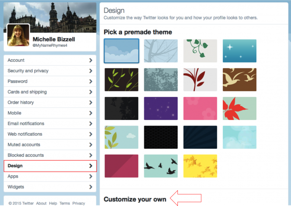291x206 pixels.
Task: Choose the teal theme with black birds
Action: [161, 166]
